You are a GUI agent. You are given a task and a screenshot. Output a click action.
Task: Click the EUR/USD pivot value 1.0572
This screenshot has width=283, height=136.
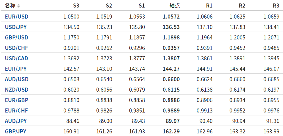pyautogui.click(x=171, y=17)
